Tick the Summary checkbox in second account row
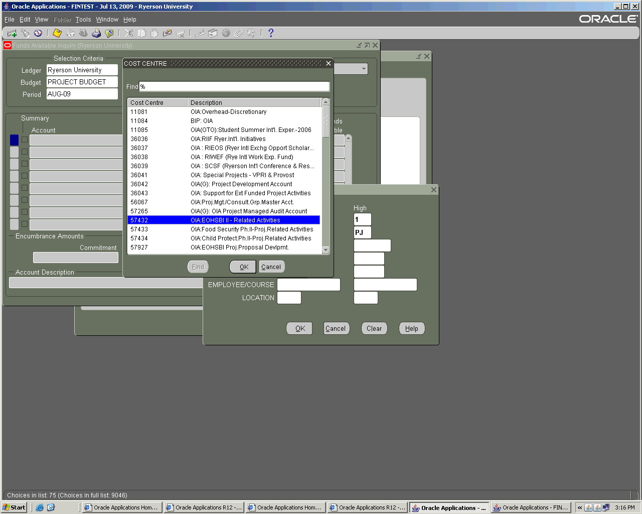 point(25,152)
